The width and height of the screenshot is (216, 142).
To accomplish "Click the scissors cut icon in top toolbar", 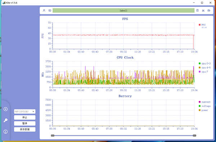I will point(203,10).
